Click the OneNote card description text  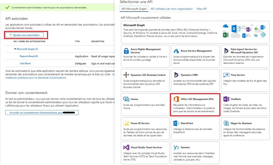click(x=245, y=108)
